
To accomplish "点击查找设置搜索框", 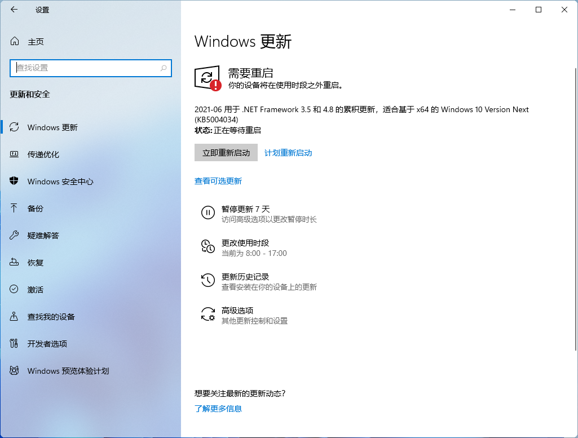I will pos(90,68).
